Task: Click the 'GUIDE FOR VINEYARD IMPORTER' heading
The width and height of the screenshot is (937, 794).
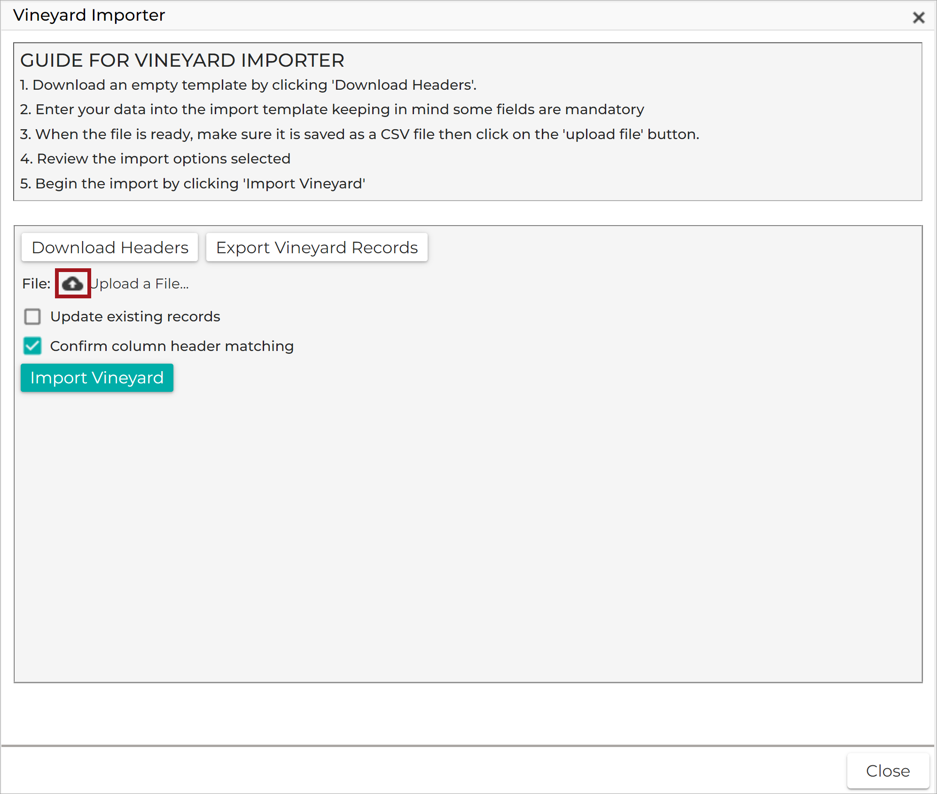Action: pyautogui.click(x=182, y=61)
